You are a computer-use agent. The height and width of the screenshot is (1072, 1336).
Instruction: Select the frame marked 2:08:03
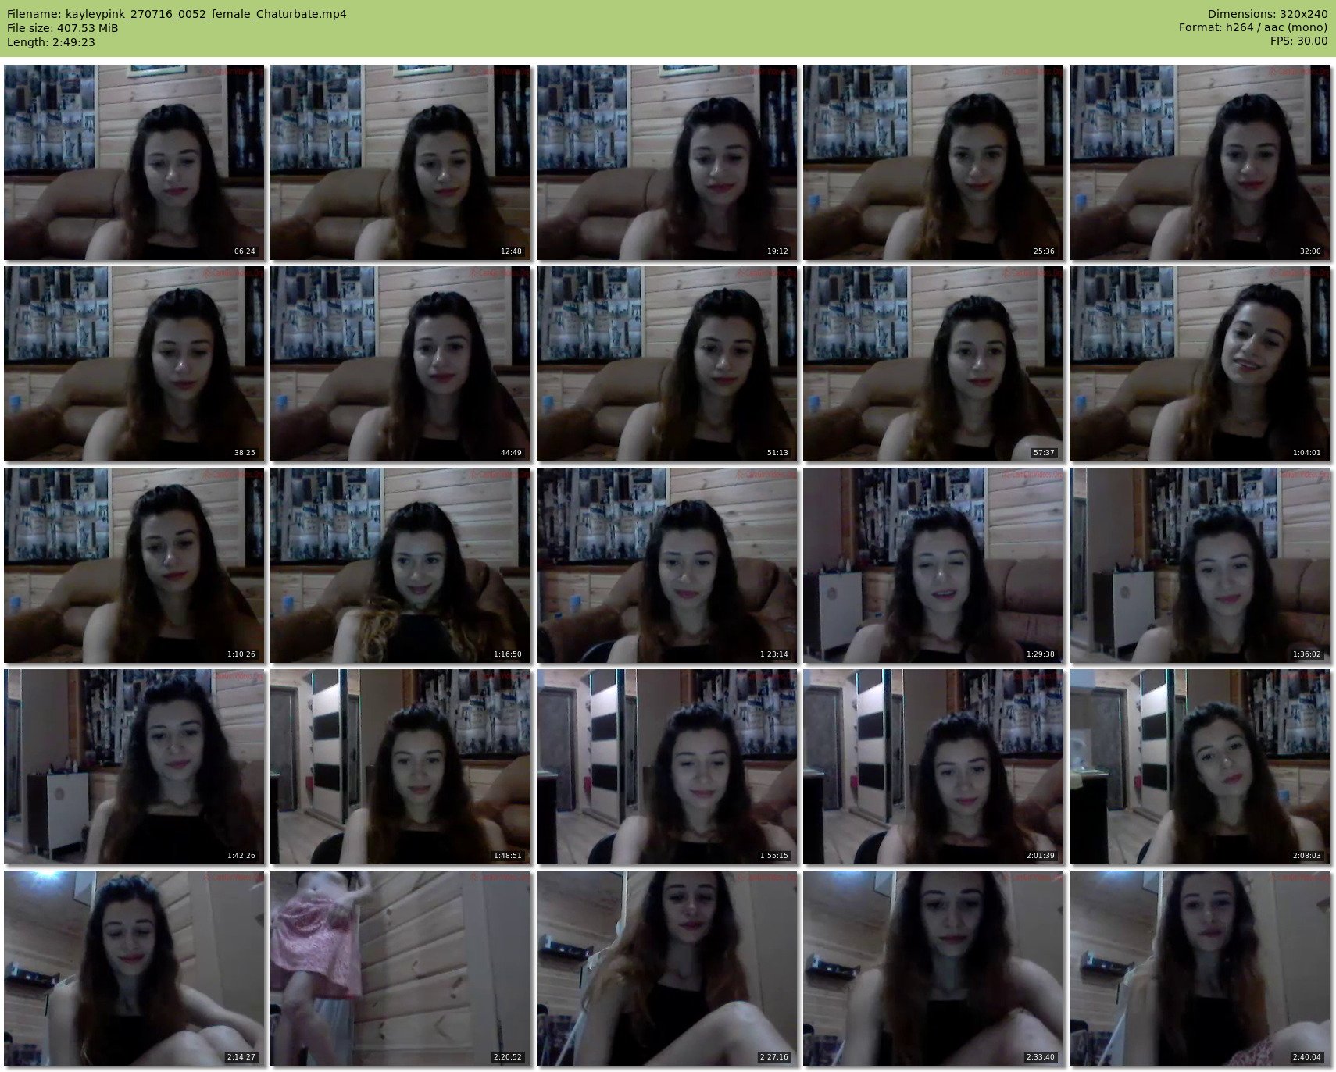(1200, 767)
